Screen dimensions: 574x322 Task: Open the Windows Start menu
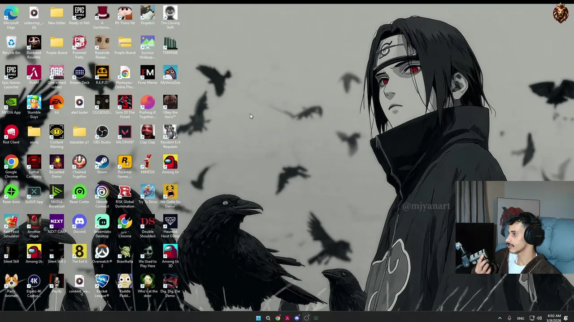tap(258, 318)
